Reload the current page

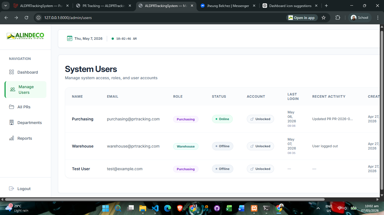click(26, 18)
